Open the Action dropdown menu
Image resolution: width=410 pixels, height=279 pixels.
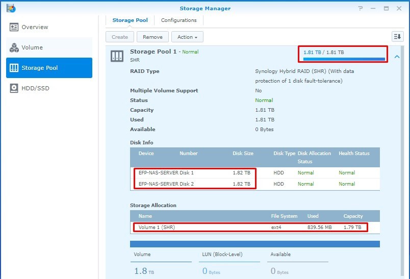pyautogui.click(x=187, y=37)
